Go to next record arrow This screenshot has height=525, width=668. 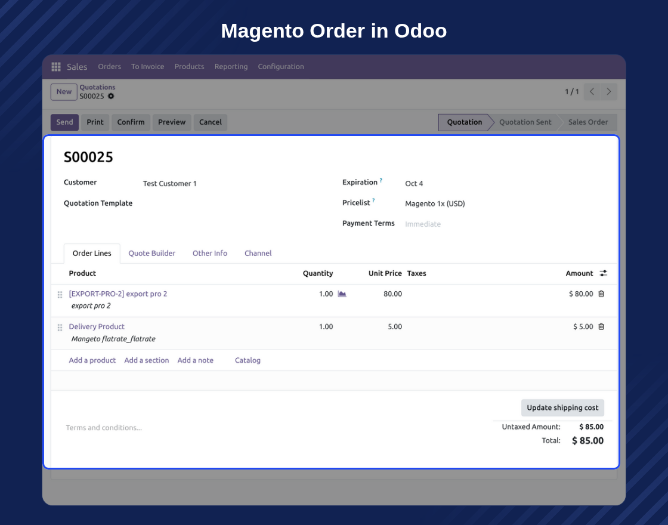(609, 92)
